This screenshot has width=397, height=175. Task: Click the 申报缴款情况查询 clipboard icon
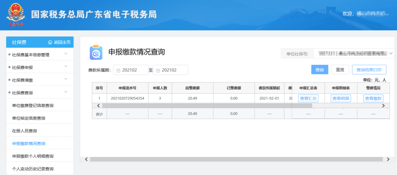[x=96, y=52]
